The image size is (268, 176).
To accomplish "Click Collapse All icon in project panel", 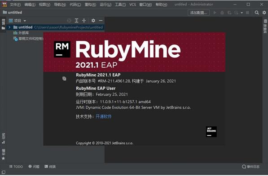I will coord(84,21).
